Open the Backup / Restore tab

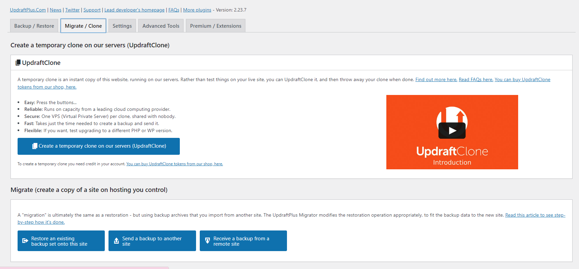tap(34, 26)
